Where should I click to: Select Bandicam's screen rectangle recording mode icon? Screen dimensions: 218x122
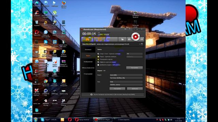click(x=99, y=39)
